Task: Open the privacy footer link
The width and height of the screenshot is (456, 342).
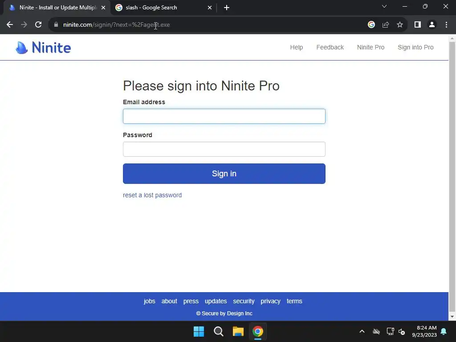Action: (x=270, y=301)
